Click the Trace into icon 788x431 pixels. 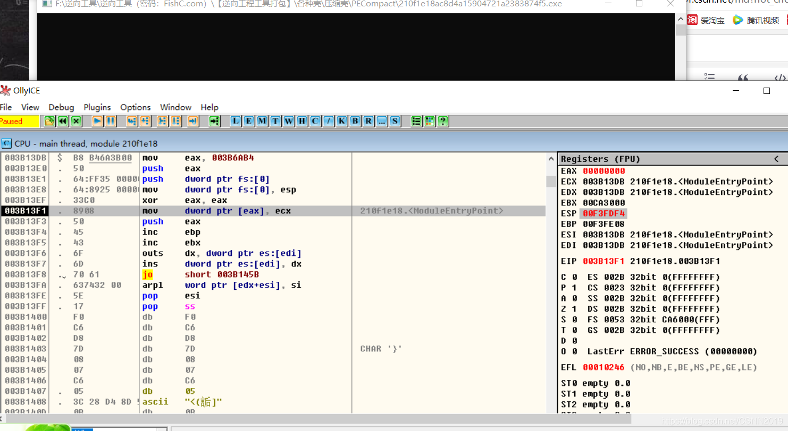(x=163, y=121)
